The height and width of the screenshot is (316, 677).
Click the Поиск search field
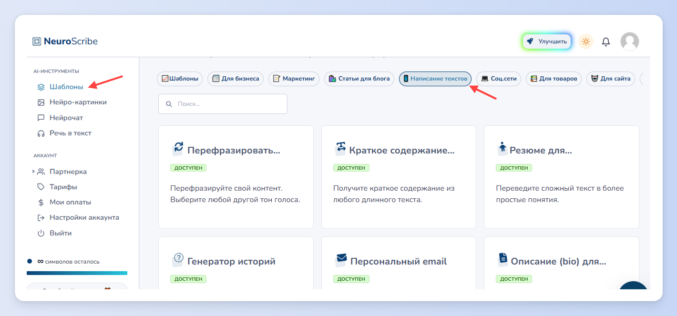point(223,104)
